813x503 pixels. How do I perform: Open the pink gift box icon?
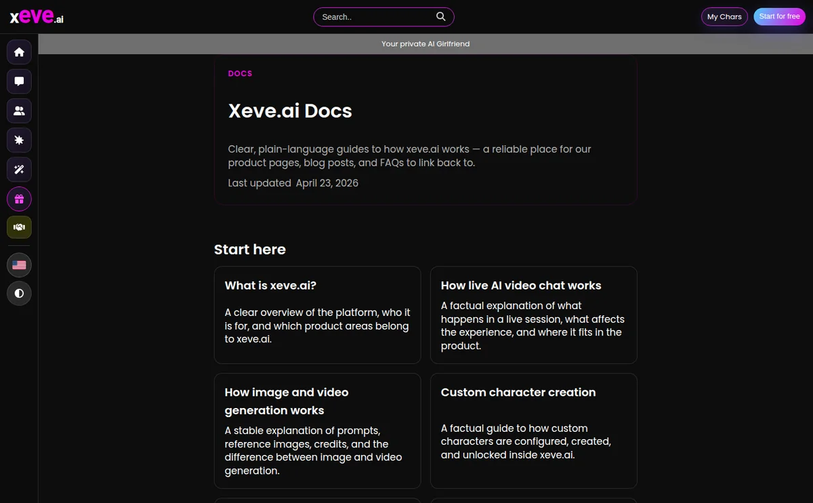pos(19,199)
